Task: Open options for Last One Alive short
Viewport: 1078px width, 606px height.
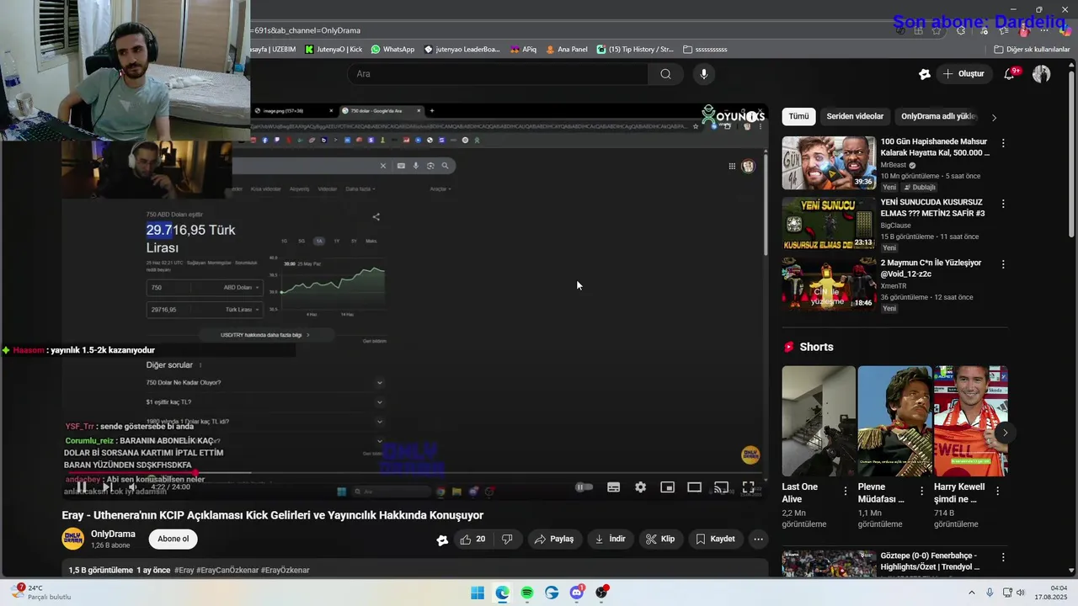Action: 846,490
